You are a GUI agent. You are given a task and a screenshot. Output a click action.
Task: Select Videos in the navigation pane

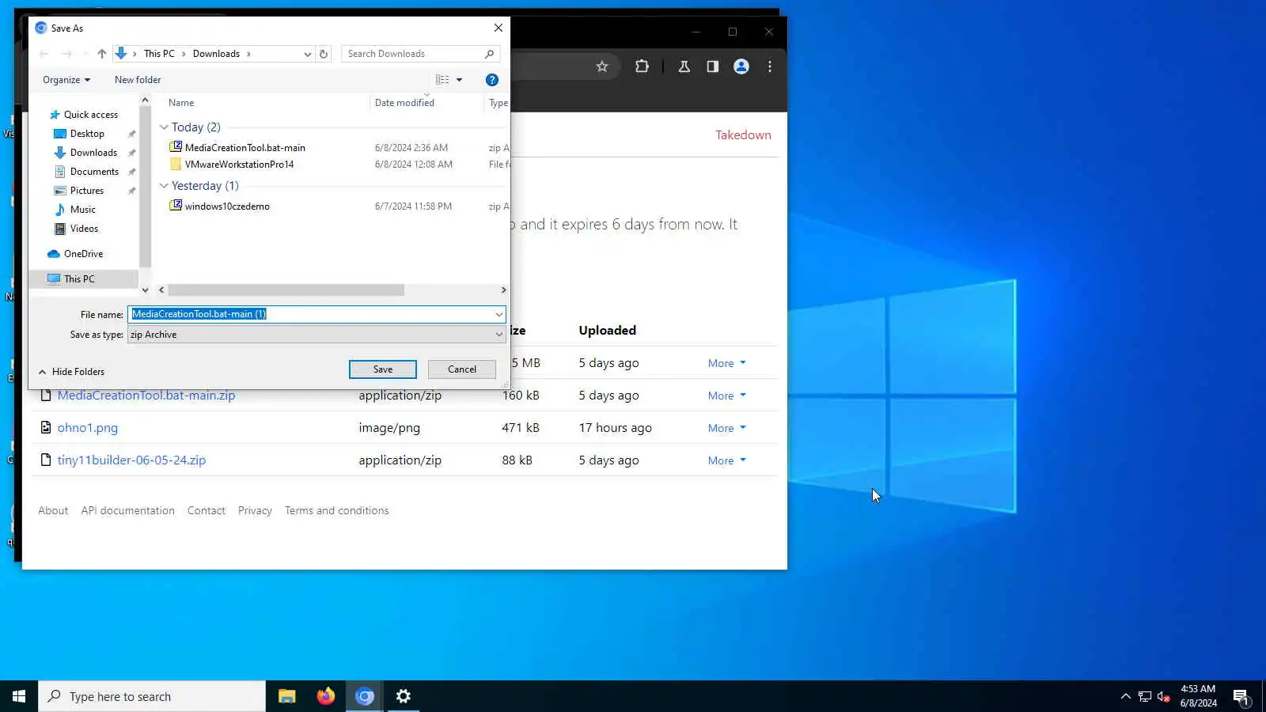click(x=84, y=229)
